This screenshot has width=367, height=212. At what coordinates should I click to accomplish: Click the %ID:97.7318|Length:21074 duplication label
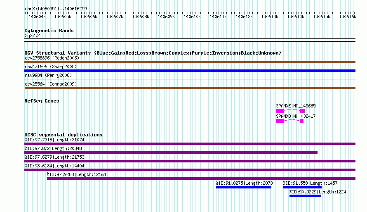(54, 140)
